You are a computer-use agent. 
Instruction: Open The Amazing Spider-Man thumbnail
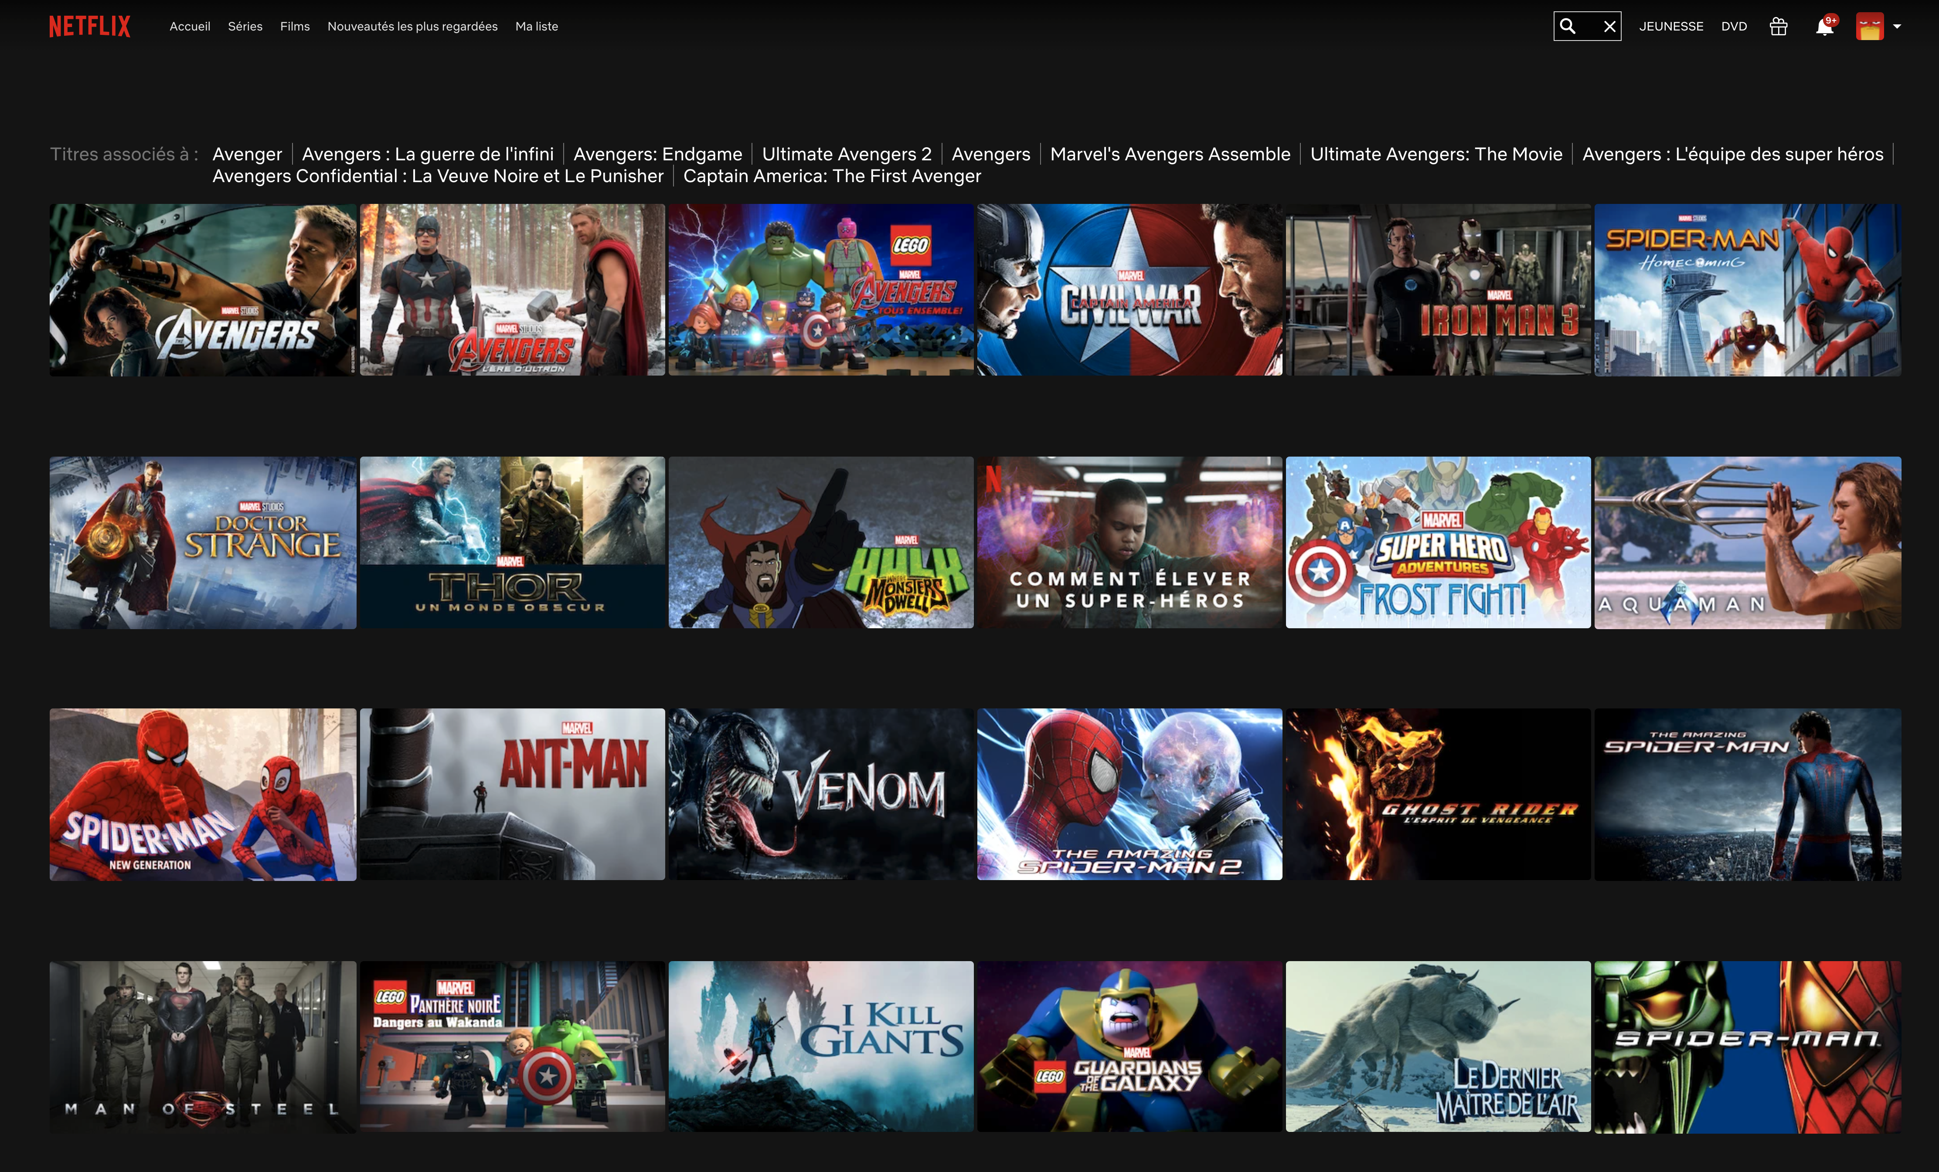(x=1747, y=794)
